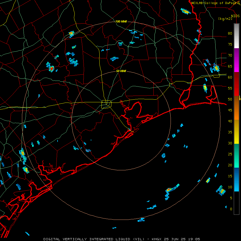Viewport: 241px width, 241px height.
Task: Select the orange-brown segment of the VIL legend
Action: coord(236,108)
